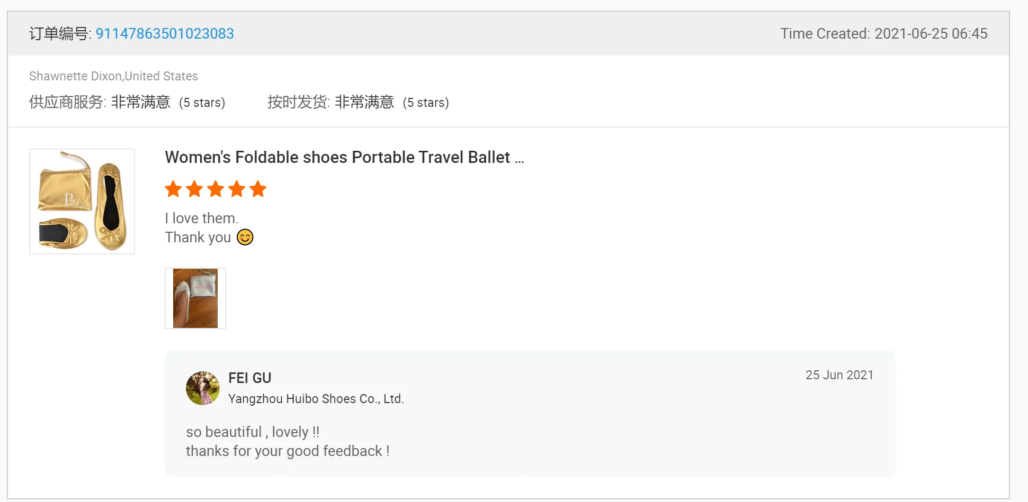
Task: Expand the truncated product title ending in ellipsis
Action: click(344, 157)
